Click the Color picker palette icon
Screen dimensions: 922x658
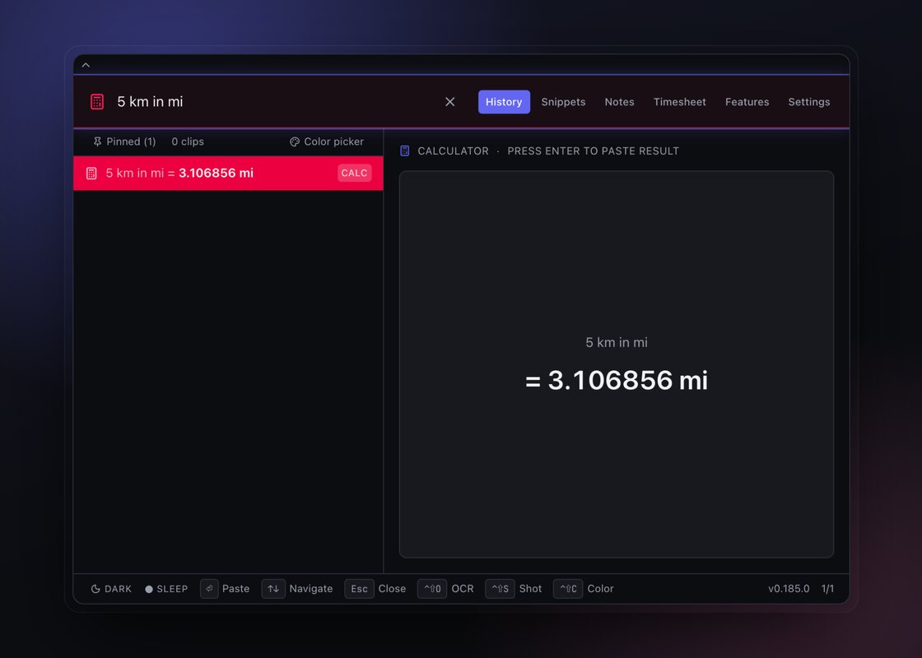295,141
